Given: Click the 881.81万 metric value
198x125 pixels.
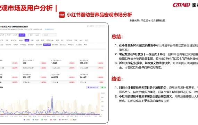Looking at the screenshot, I should [84, 63].
